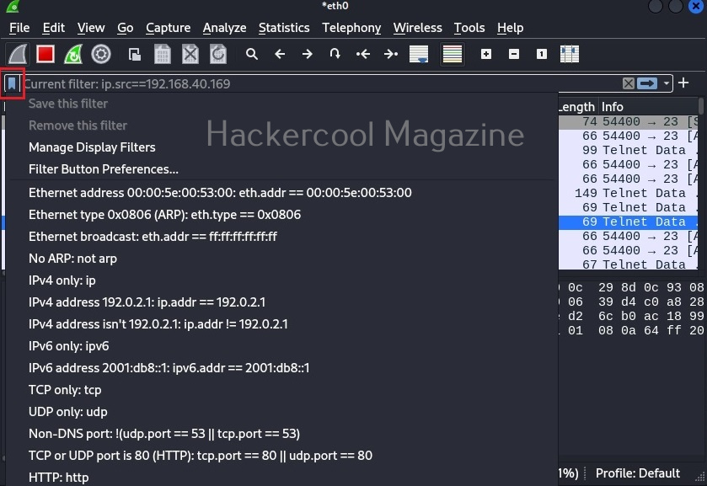Viewport: 707px width, 486px height.
Task: Select the Ethernet address 00:00:5e:00:53:00 filter
Action: pos(283,193)
